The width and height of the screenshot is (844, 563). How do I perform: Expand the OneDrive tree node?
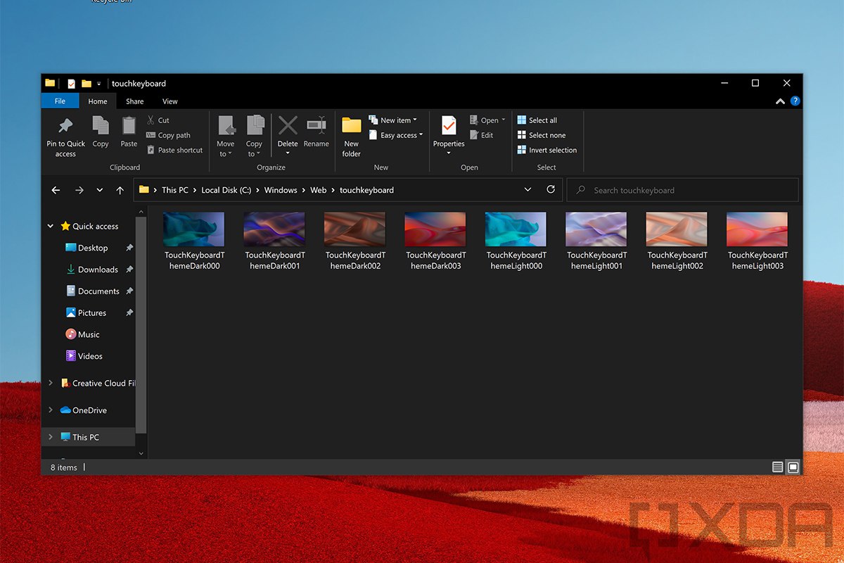tap(51, 410)
